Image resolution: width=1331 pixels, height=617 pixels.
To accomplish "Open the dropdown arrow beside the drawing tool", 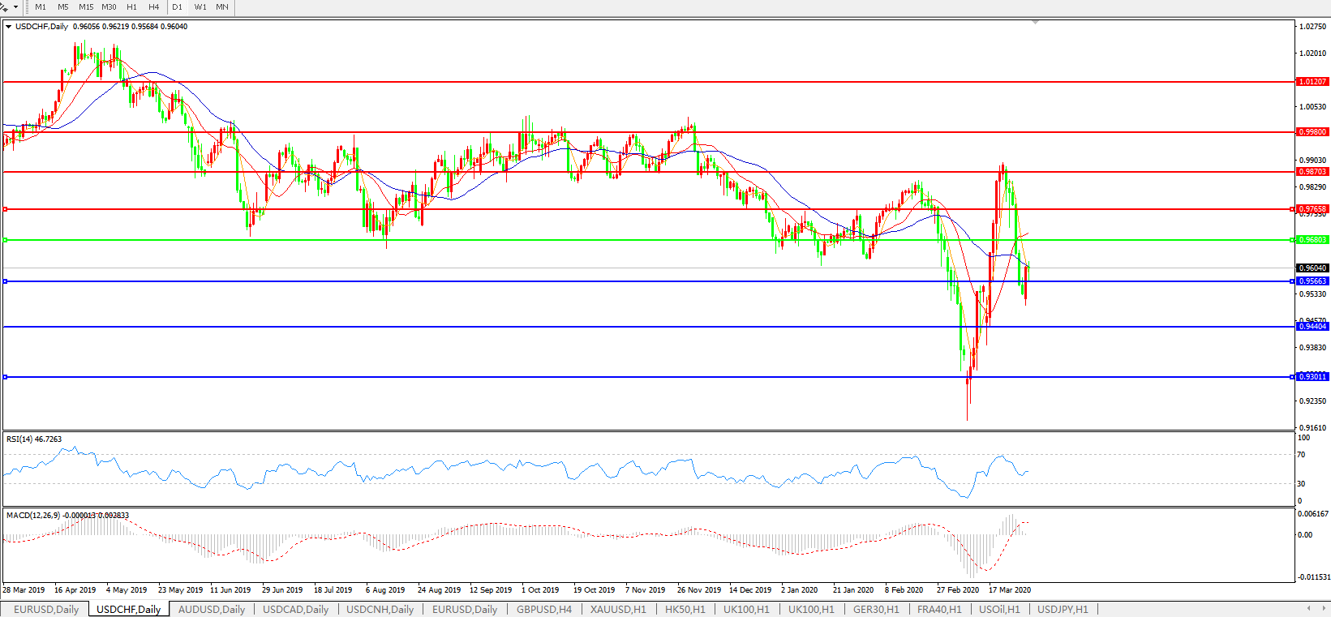I will coord(15,7).
